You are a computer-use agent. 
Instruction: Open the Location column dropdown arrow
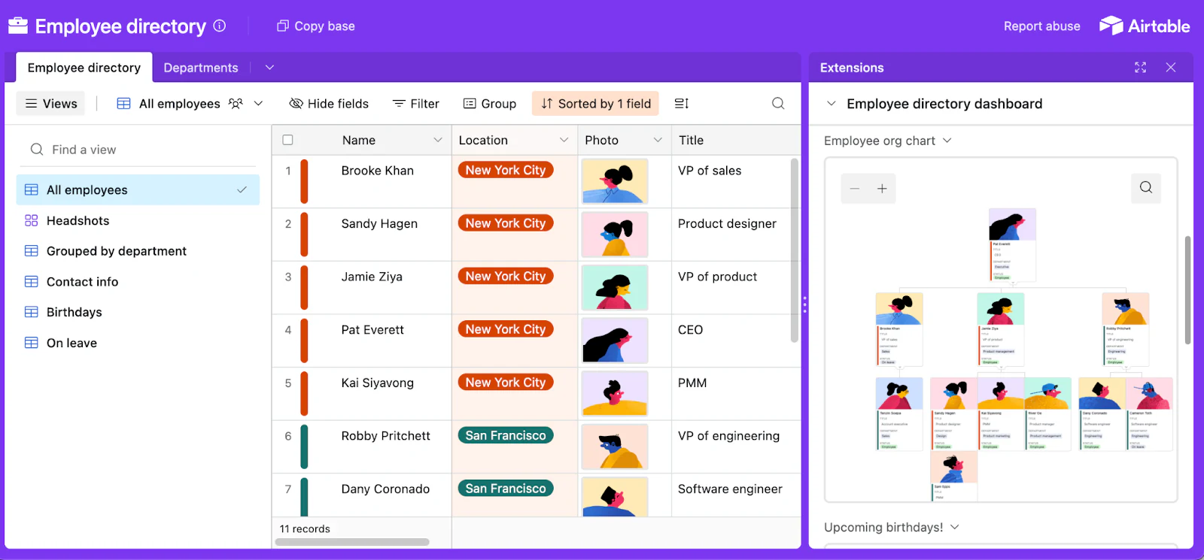tap(564, 141)
